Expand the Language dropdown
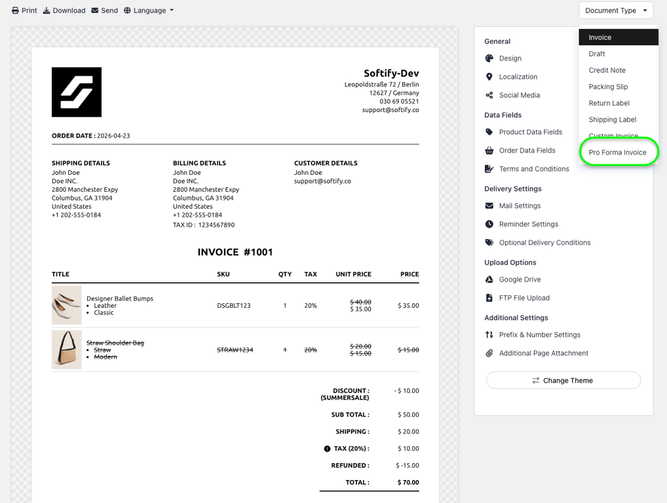Image resolution: width=667 pixels, height=503 pixels. point(149,10)
